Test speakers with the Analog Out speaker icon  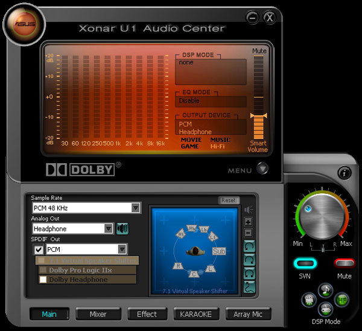pos(122,228)
